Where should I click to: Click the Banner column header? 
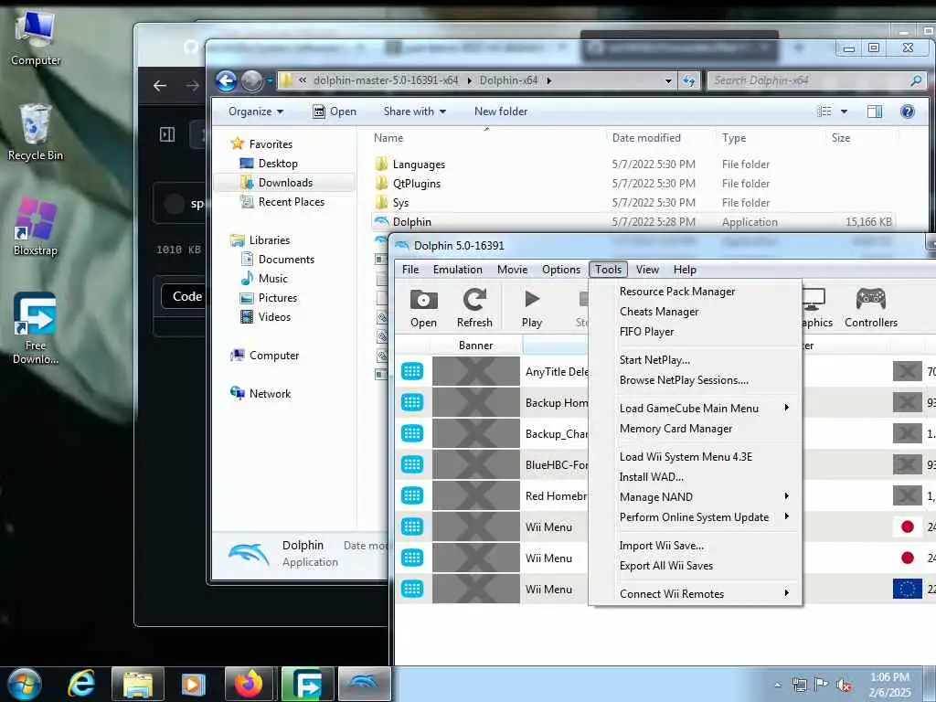pyautogui.click(x=475, y=346)
